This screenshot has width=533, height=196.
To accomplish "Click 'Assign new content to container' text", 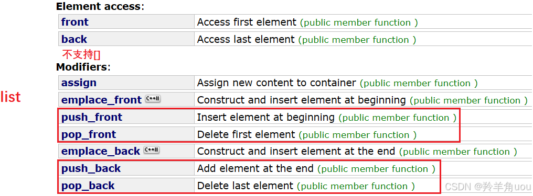I will click(x=276, y=83).
